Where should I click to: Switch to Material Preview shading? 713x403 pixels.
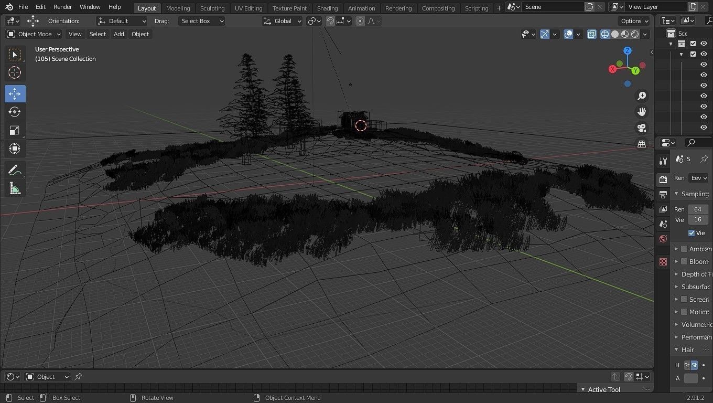pyautogui.click(x=625, y=34)
